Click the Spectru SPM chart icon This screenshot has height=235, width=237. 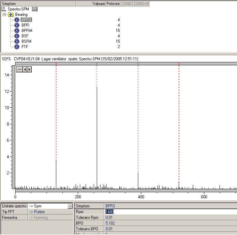click(4, 9)
